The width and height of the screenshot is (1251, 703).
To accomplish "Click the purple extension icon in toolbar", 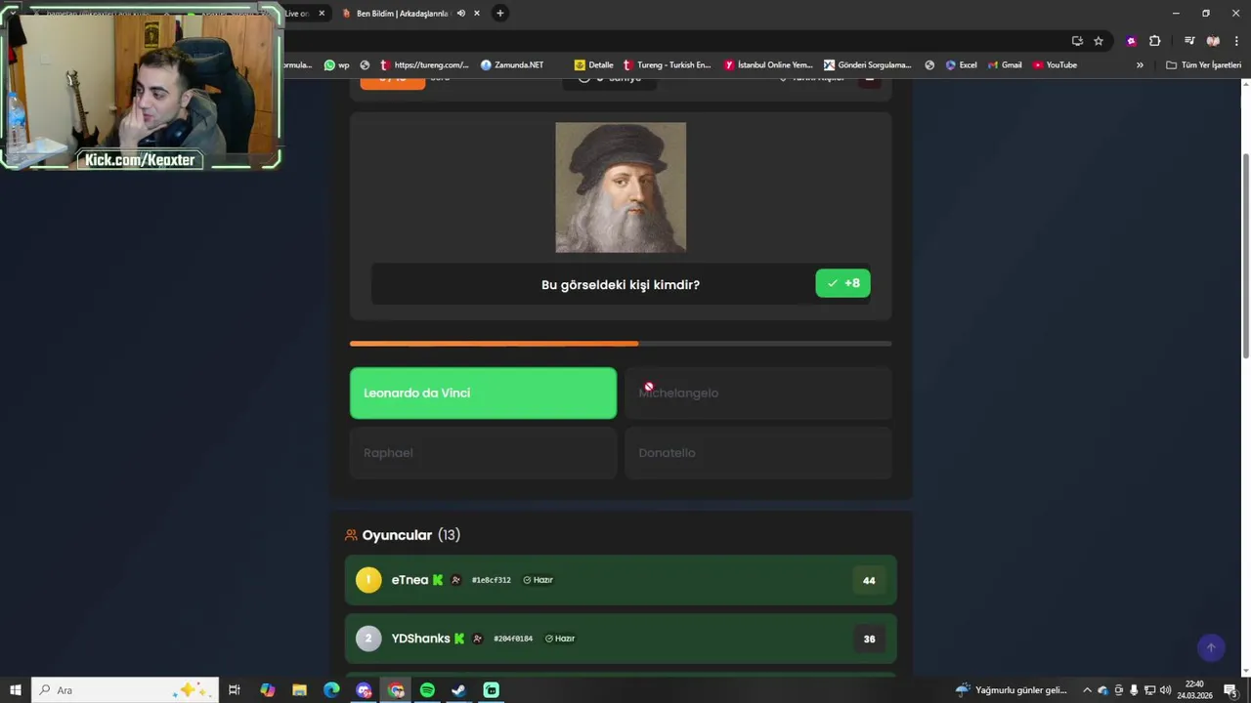I will click(1131, 41).
